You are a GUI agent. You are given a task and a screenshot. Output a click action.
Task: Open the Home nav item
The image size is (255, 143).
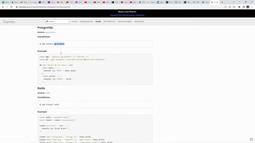[75, 21]
